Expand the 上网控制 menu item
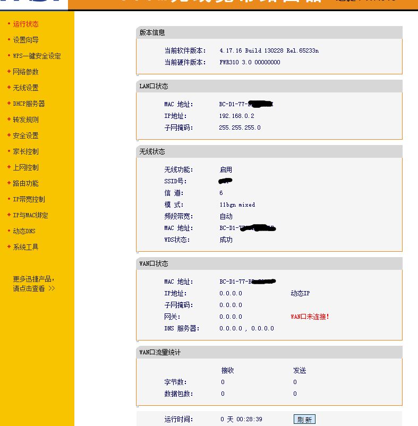The image size is (418, 426). pos(25,167)
